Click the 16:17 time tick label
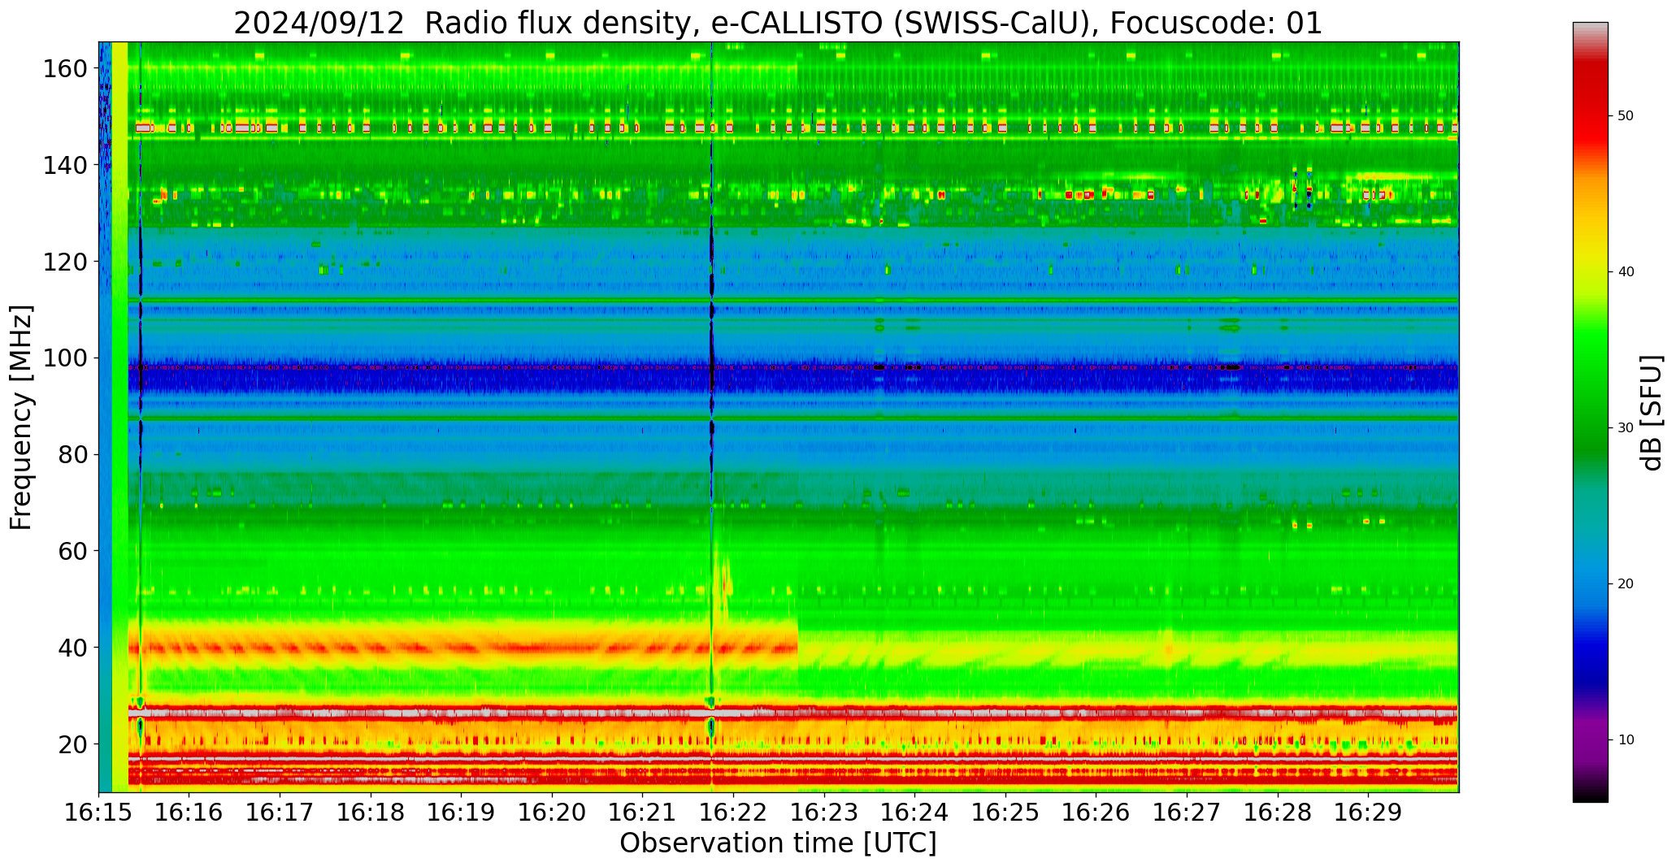 [x=280, y=812]
